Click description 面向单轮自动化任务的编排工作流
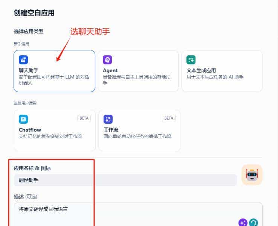This screenshot has height=226, width=278. point(137,137)
